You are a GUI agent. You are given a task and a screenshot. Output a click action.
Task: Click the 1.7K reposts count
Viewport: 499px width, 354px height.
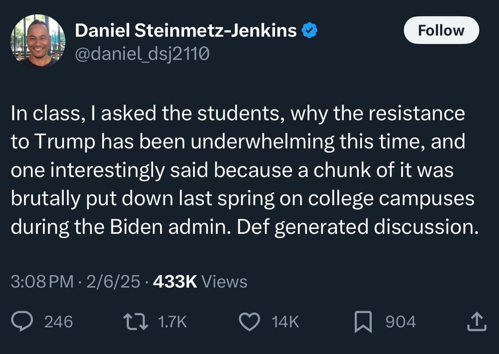(x=172, y=322)
